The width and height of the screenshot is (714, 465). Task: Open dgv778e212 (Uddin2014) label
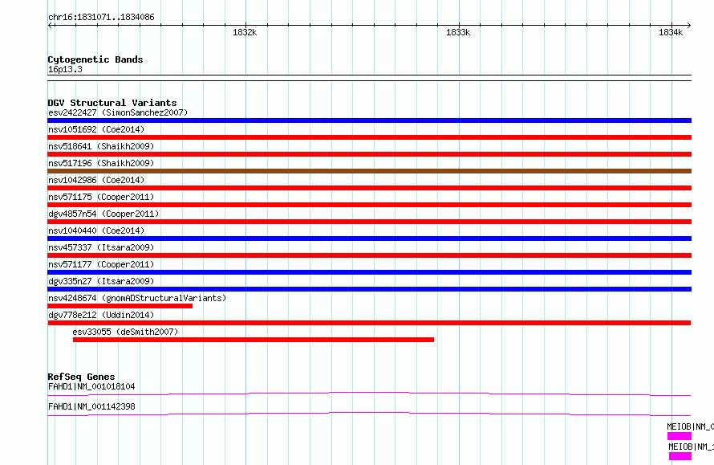101,315
